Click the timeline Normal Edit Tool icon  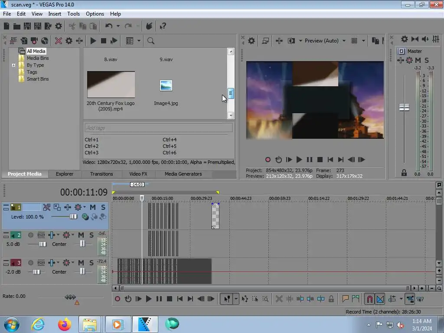(227, 299)
